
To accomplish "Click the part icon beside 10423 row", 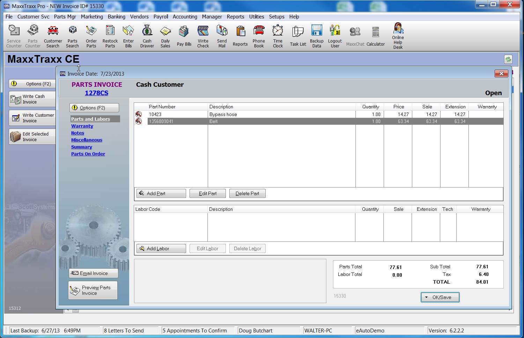I will click(x=139, y=114).
